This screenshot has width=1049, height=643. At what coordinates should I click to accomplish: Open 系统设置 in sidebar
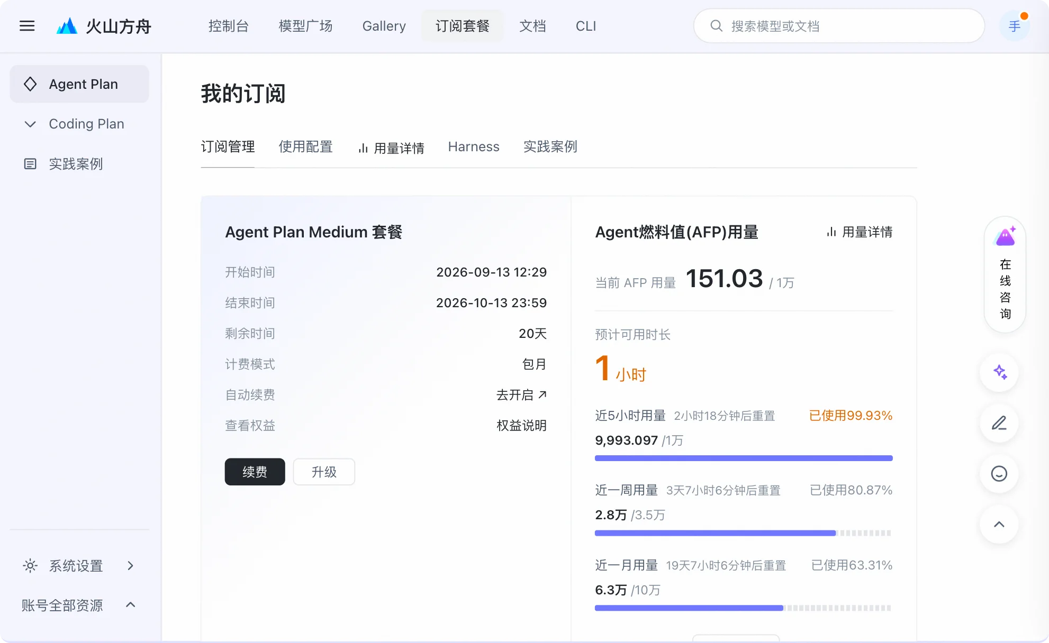79,566
